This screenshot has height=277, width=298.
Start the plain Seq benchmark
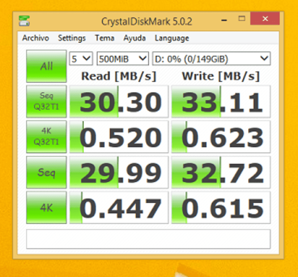pos(47,172)
